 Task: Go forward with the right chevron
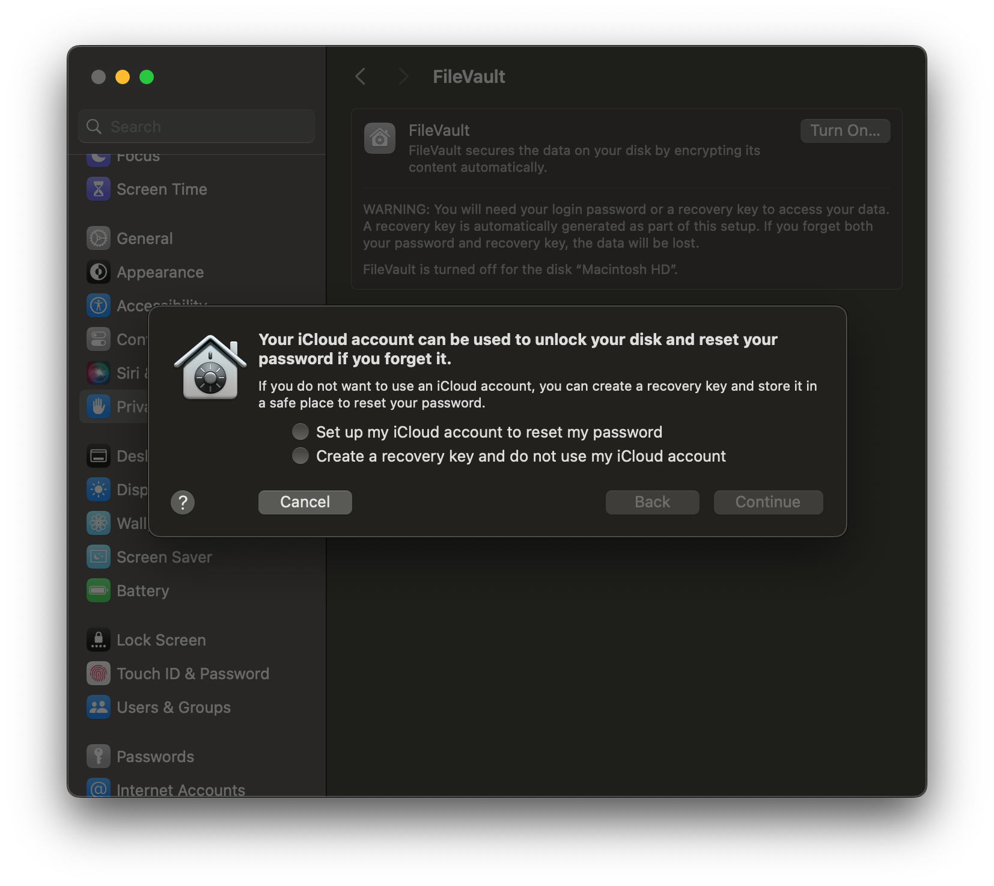click(403, 76)
